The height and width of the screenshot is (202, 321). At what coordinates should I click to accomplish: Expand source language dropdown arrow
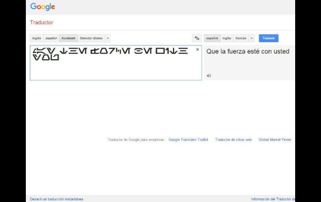pos(108,38)
